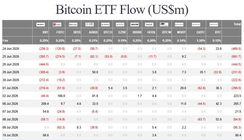This screenshot has height=140, width=244.
Task: Select the FBTC column header
Action: pyautogui.click(x=60, y=32)
